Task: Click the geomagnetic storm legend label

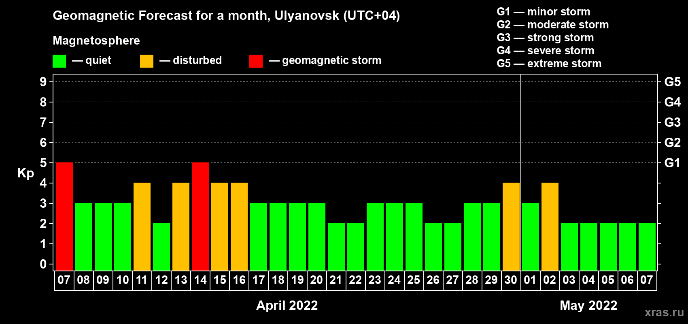Action: click(332, 60)
